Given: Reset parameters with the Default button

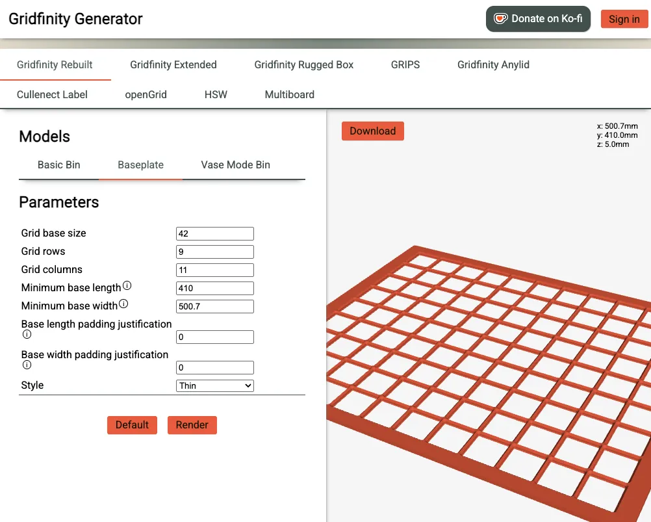Looking at the screenshot, I should pyautogui.click(x=132, y=424).
